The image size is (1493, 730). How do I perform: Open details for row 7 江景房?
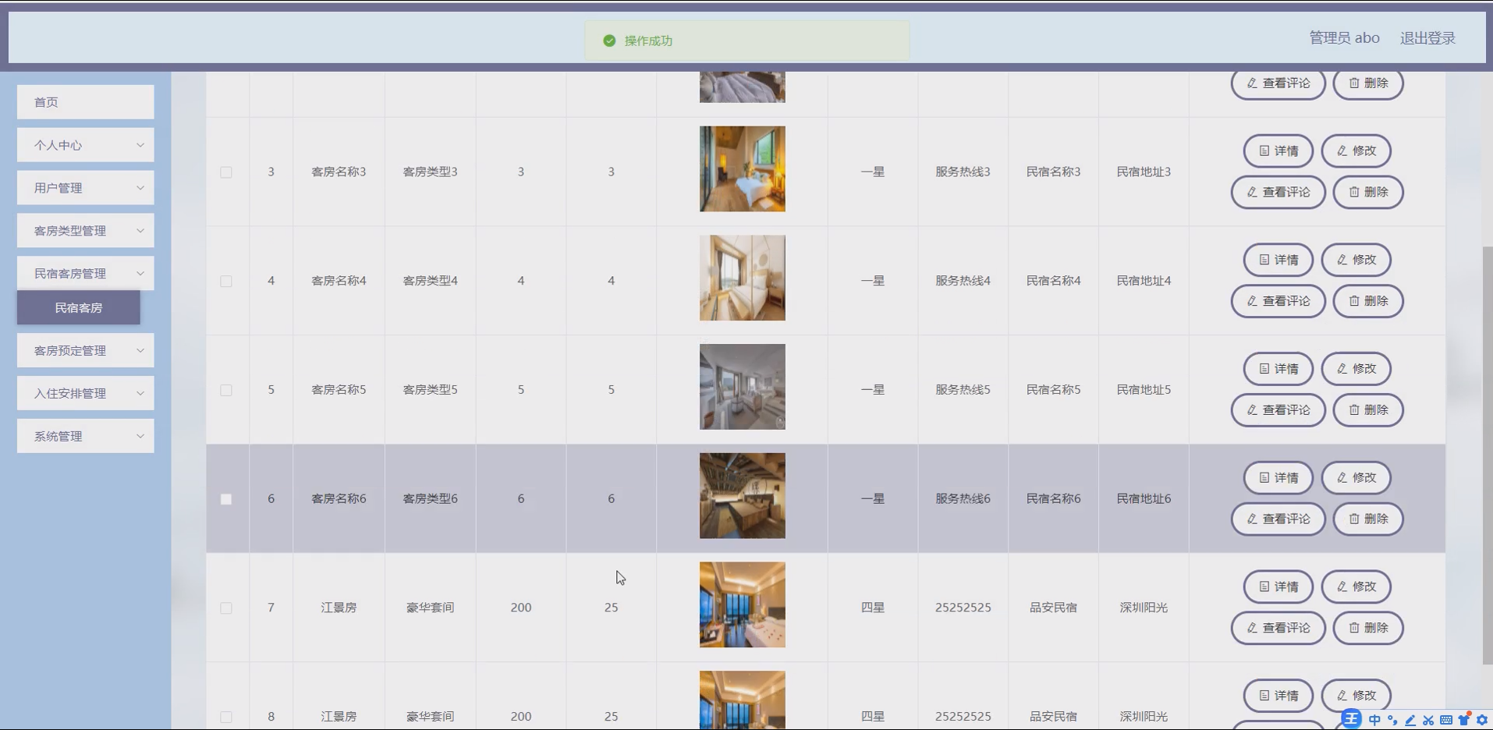(x=1278, y=586)
